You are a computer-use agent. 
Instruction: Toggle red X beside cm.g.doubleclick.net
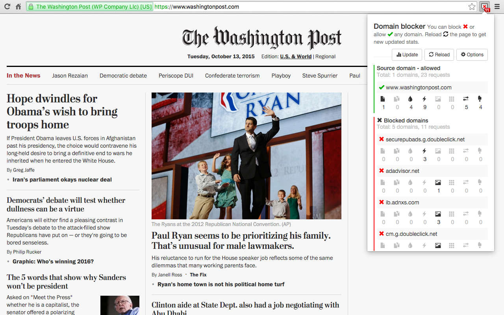381,234
